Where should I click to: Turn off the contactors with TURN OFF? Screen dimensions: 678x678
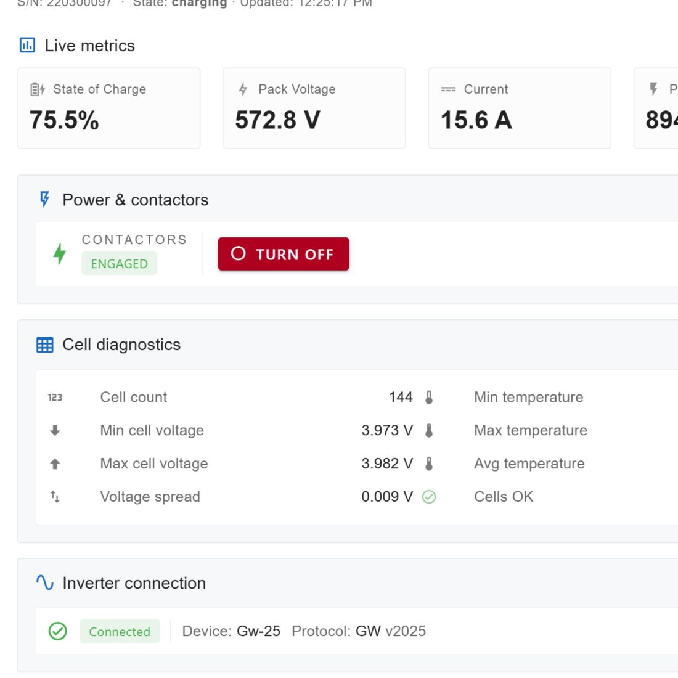284,254
